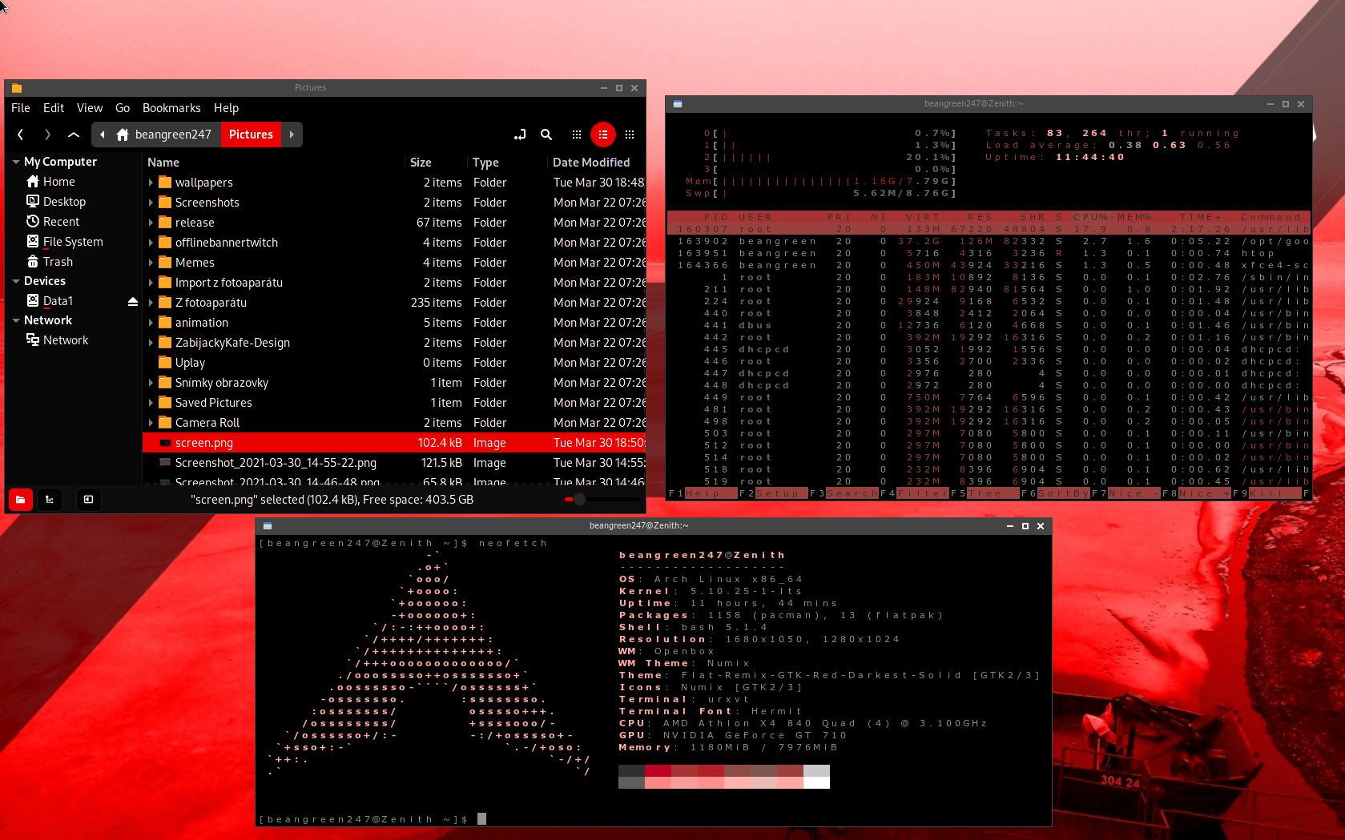Select the Screenshot_2021-03-30_14-55-22.png file

(x=394, y=463)
